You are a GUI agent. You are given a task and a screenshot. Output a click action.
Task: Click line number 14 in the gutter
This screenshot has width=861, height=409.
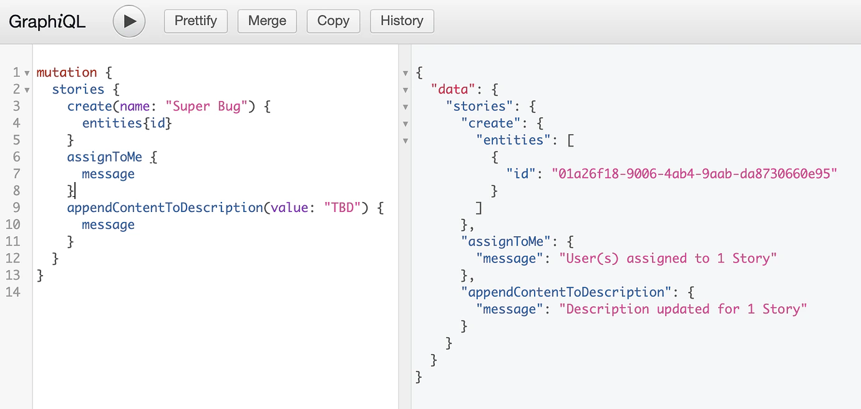12,292
